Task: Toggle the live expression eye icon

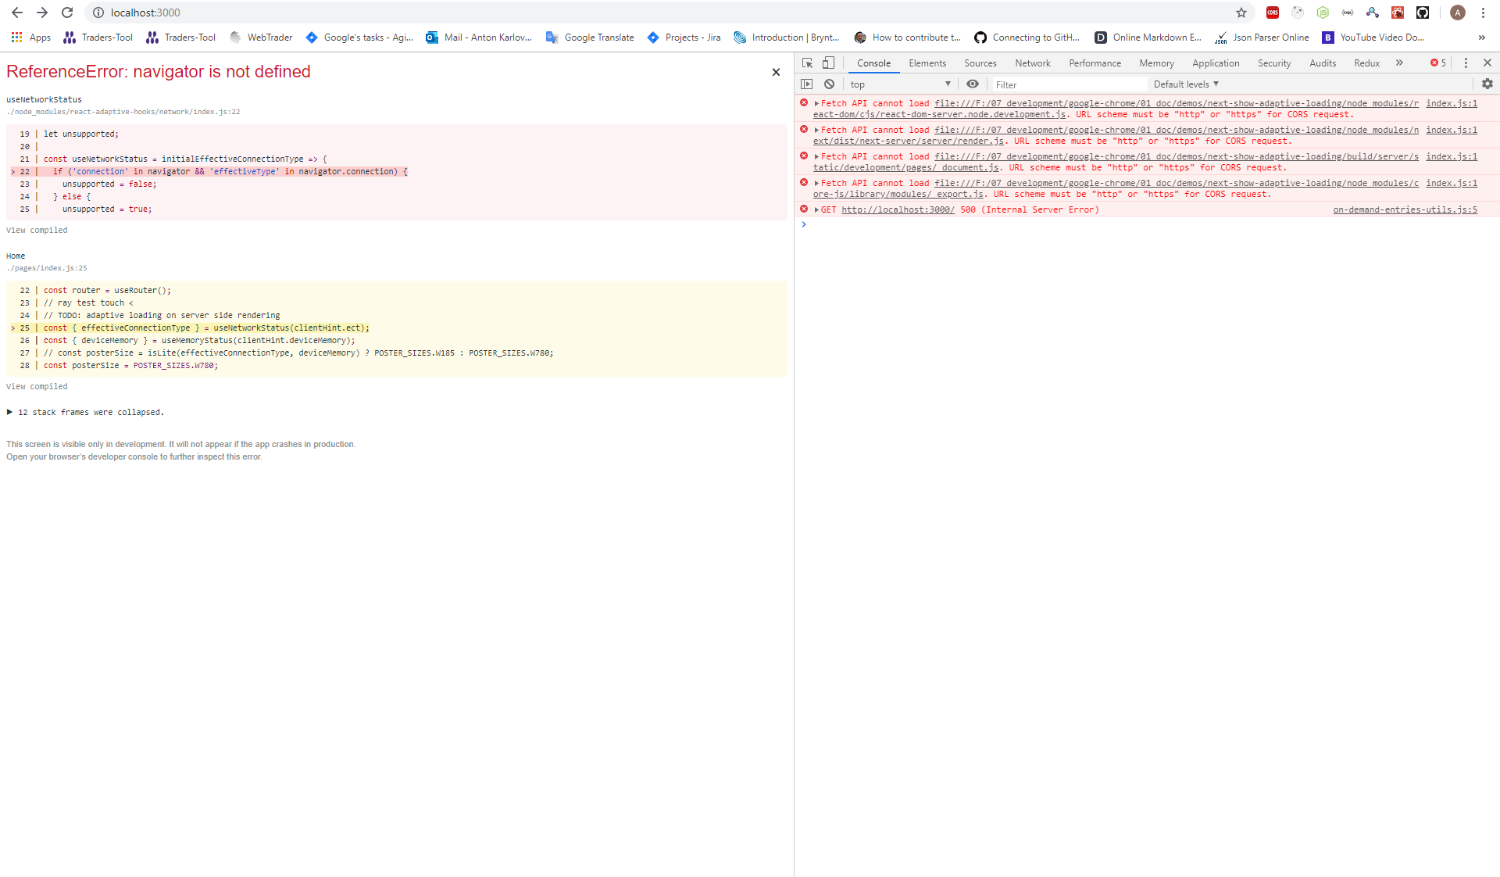Action: 972,84
